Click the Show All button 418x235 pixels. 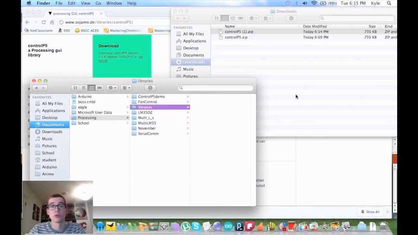(x=370, y=211)
